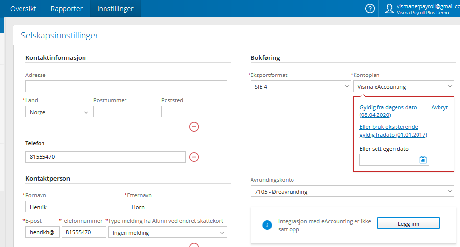Open the help question mark icon
The image size is (460, 247).
coord(370,9)
